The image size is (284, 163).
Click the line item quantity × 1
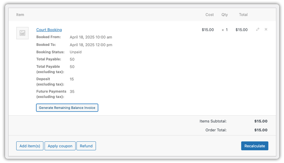pos(225,30)
